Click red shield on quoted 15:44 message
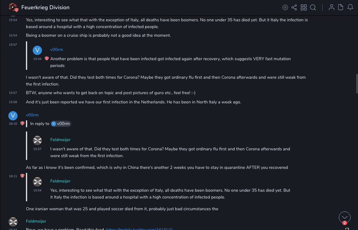The width and height of the screenshot is (358, 230). point(47,58)
